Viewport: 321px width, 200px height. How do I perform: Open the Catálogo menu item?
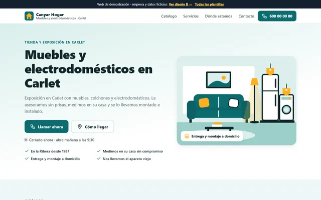point(169,16)
